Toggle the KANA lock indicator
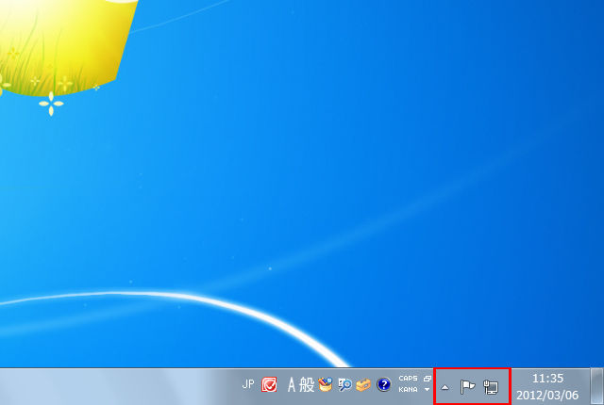The image size is (604, 405). [408, 390]
